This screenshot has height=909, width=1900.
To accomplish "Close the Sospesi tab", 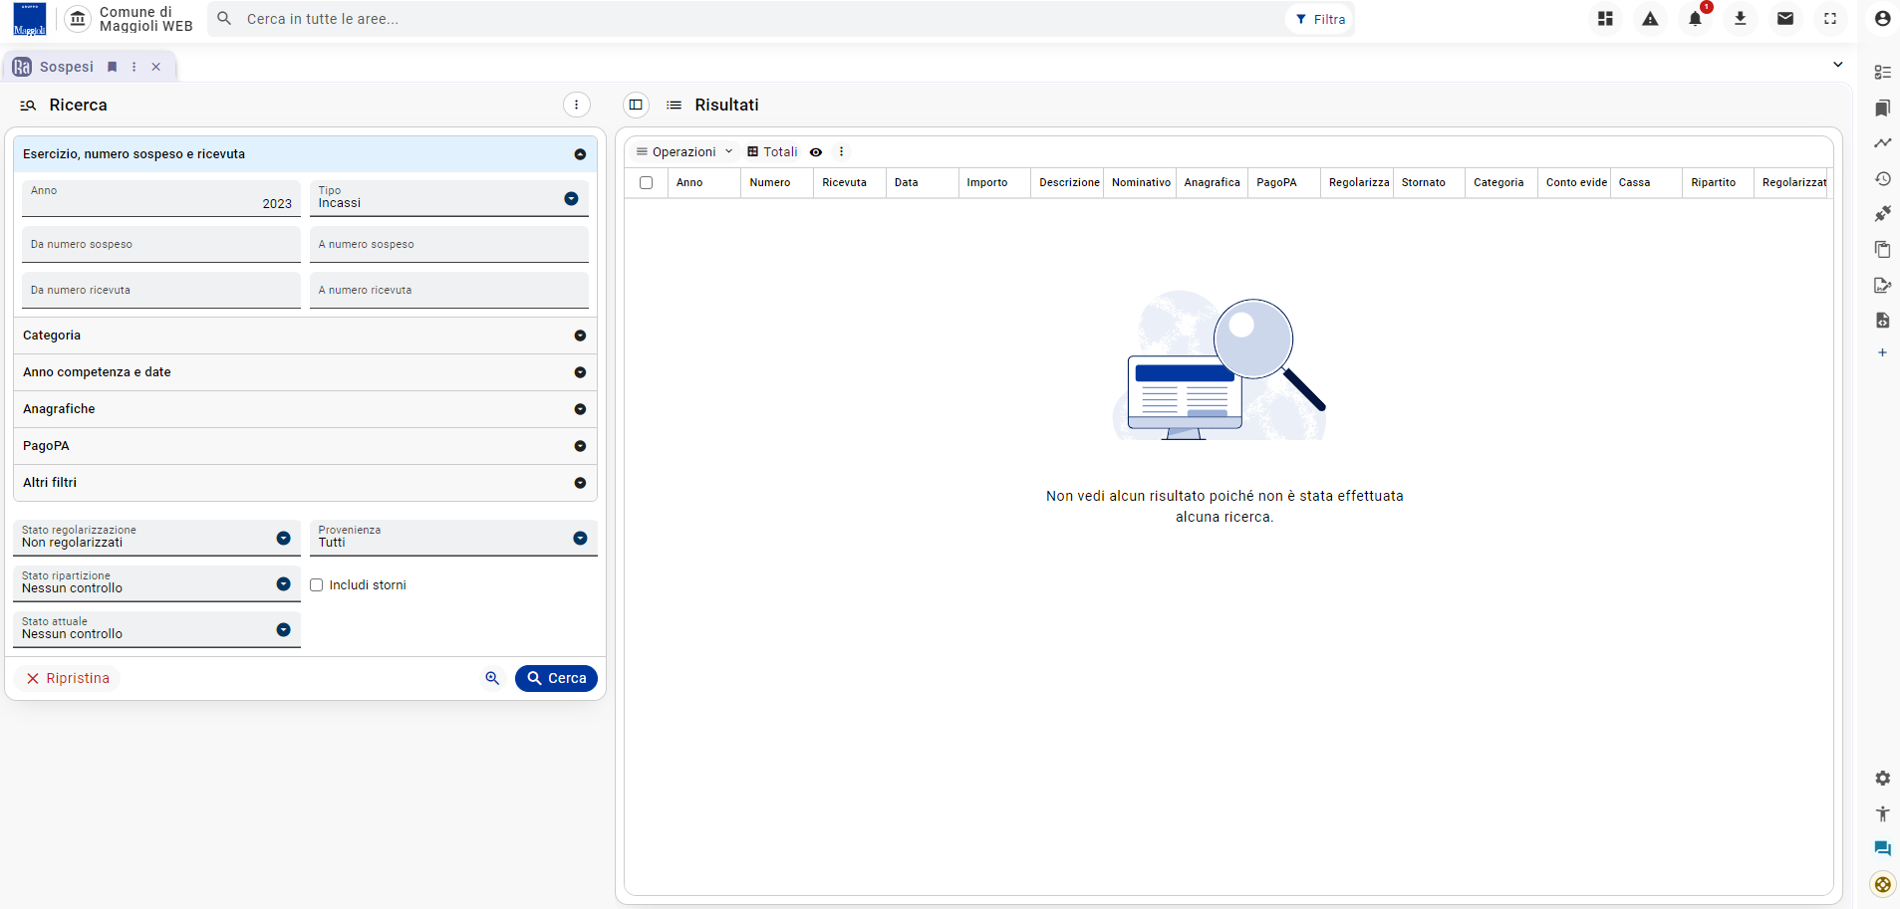I will click(x=156, y=67).
